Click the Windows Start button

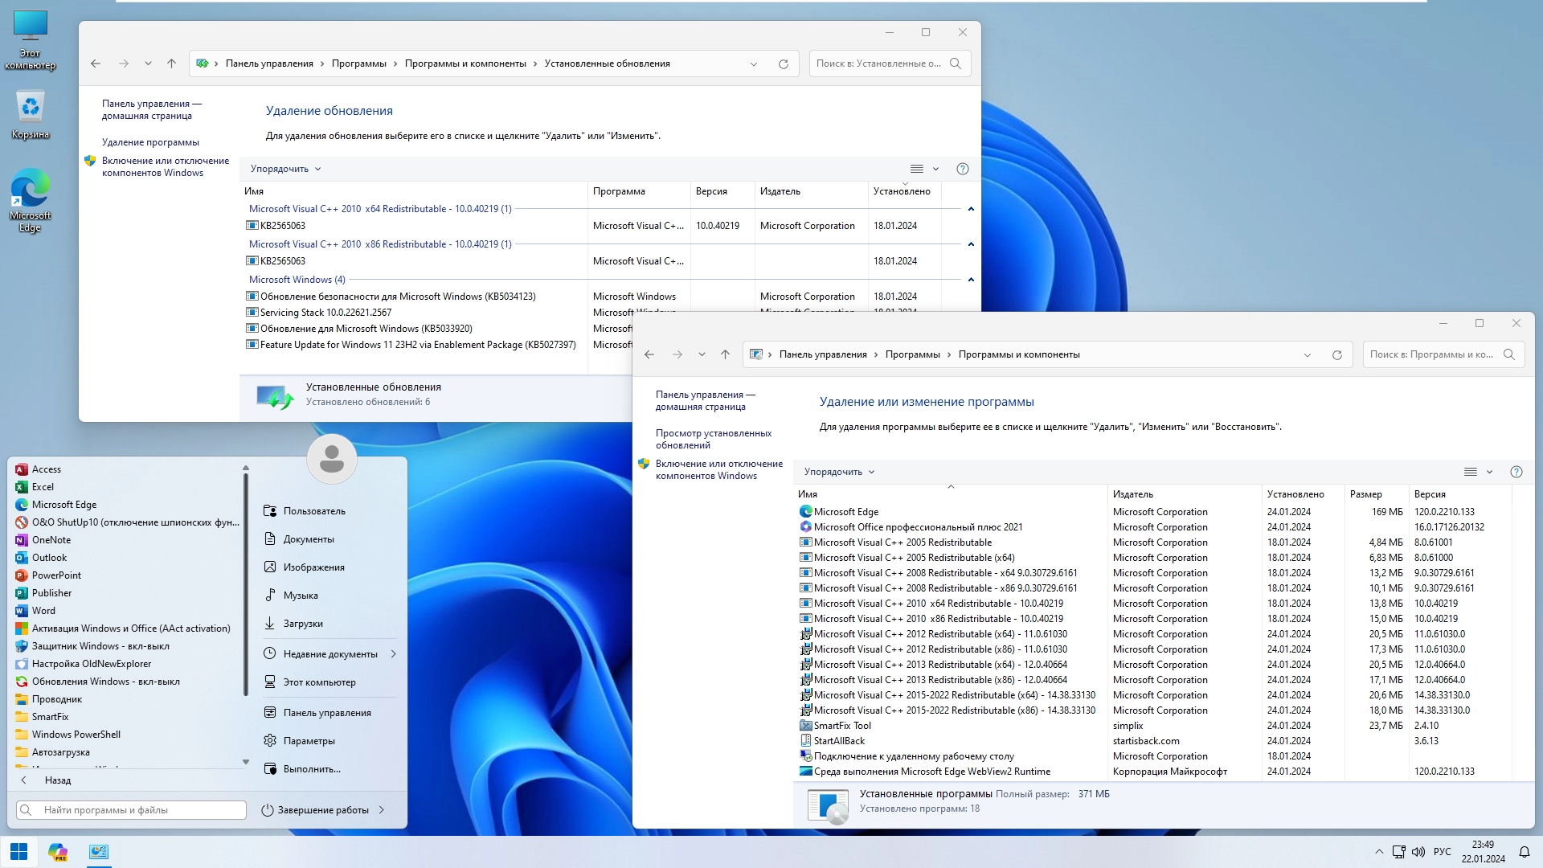18,852
